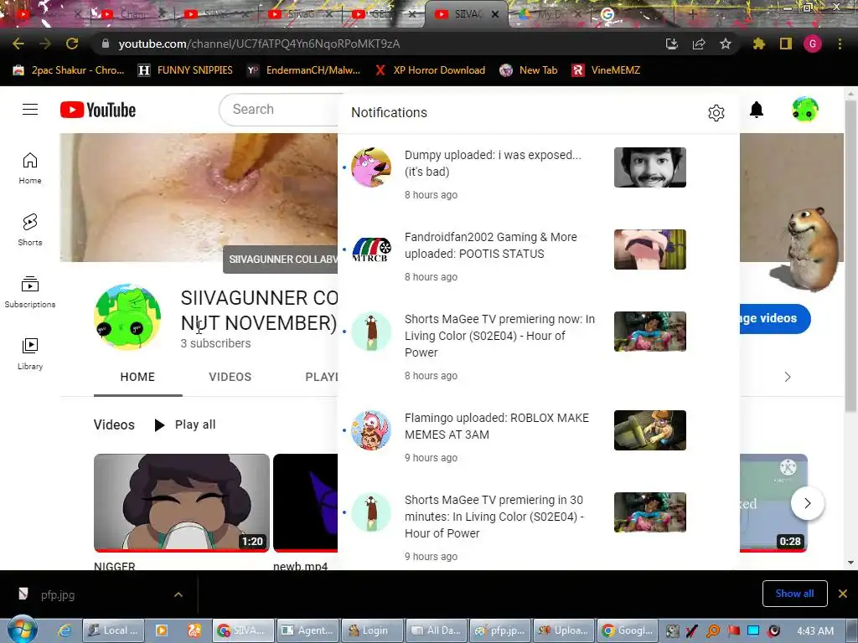The width and height of the screenshot is (858, 643).
Task: Switch to the VIDEOS channel tab
Action: (x=230, y=377)
